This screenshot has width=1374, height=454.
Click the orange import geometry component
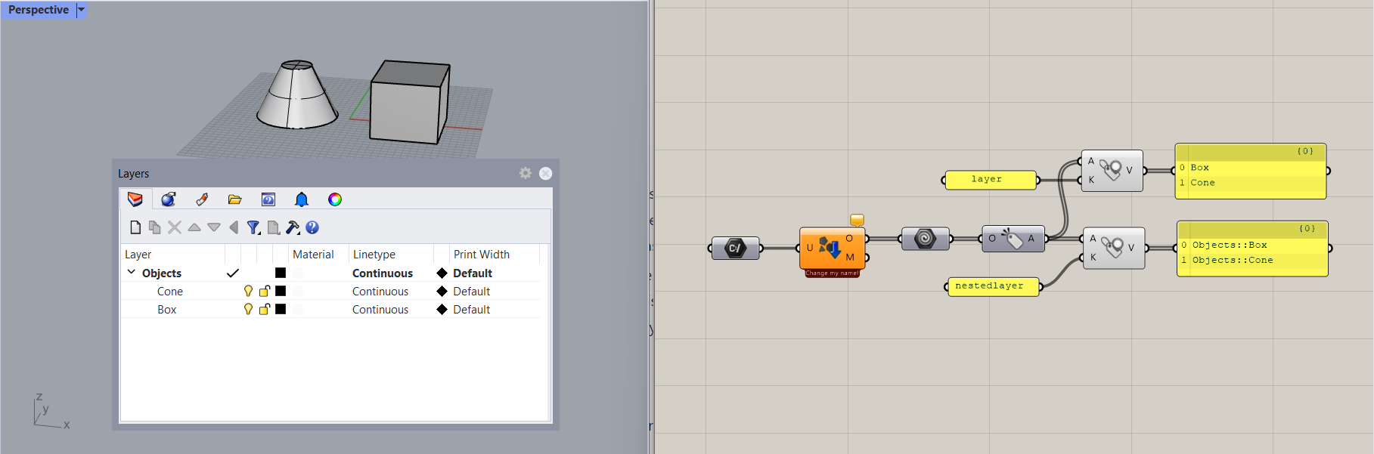point(831,247)
